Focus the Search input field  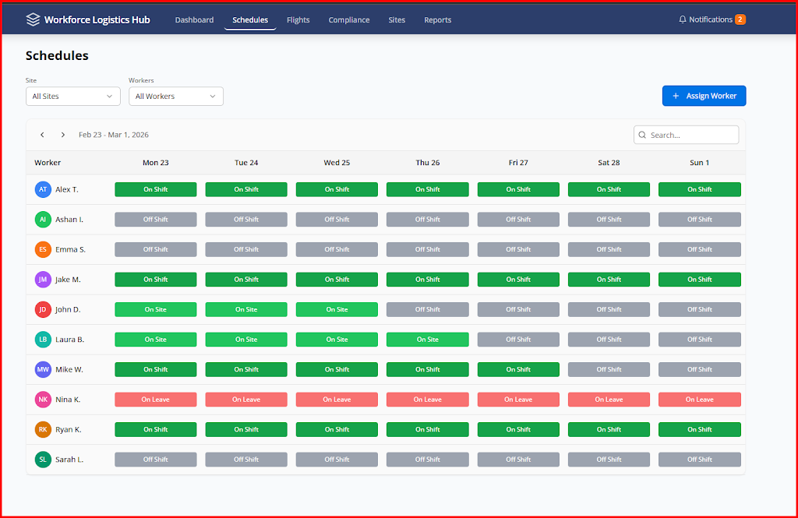(692, 135)
